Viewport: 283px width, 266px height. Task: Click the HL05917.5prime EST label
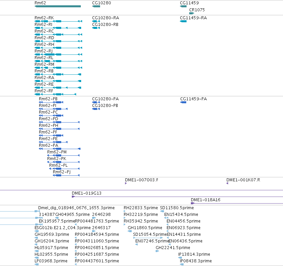(51, 248)
